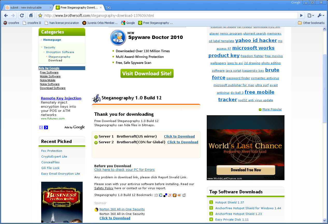Click Server 2 CDN download link

(183, 142)
